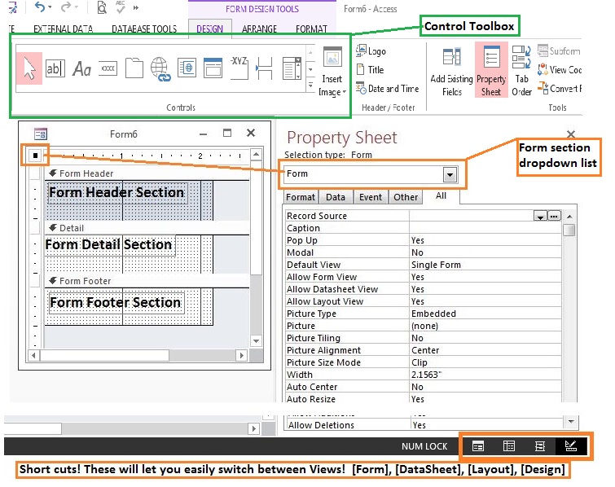Activate Form View shortcut in status bar
The image size is (615, 487).
tap(478, 446)
